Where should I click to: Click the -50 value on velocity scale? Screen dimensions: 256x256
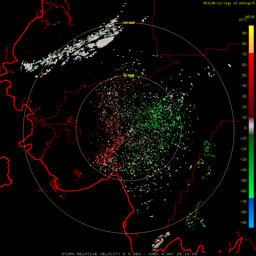[243, 181]
